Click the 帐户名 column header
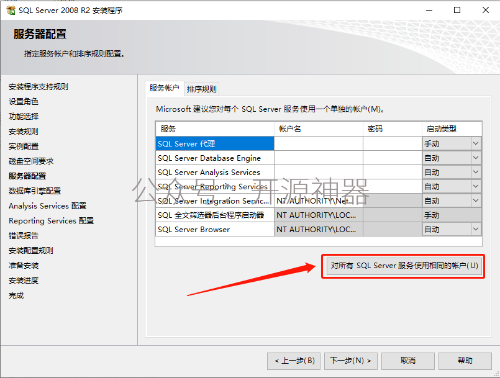500x378 pixels. pos(319,128)
